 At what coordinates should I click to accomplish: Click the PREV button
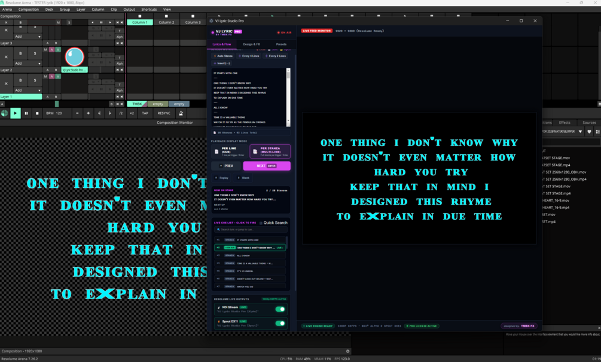[x=226, y=166]
